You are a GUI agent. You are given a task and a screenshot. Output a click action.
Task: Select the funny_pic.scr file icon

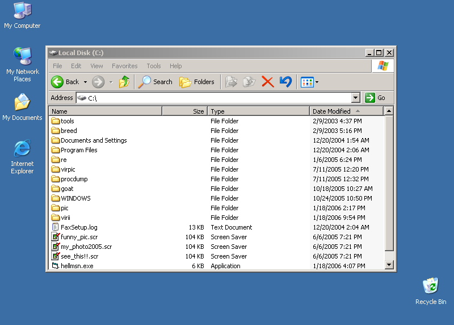[x=55, y=236]
